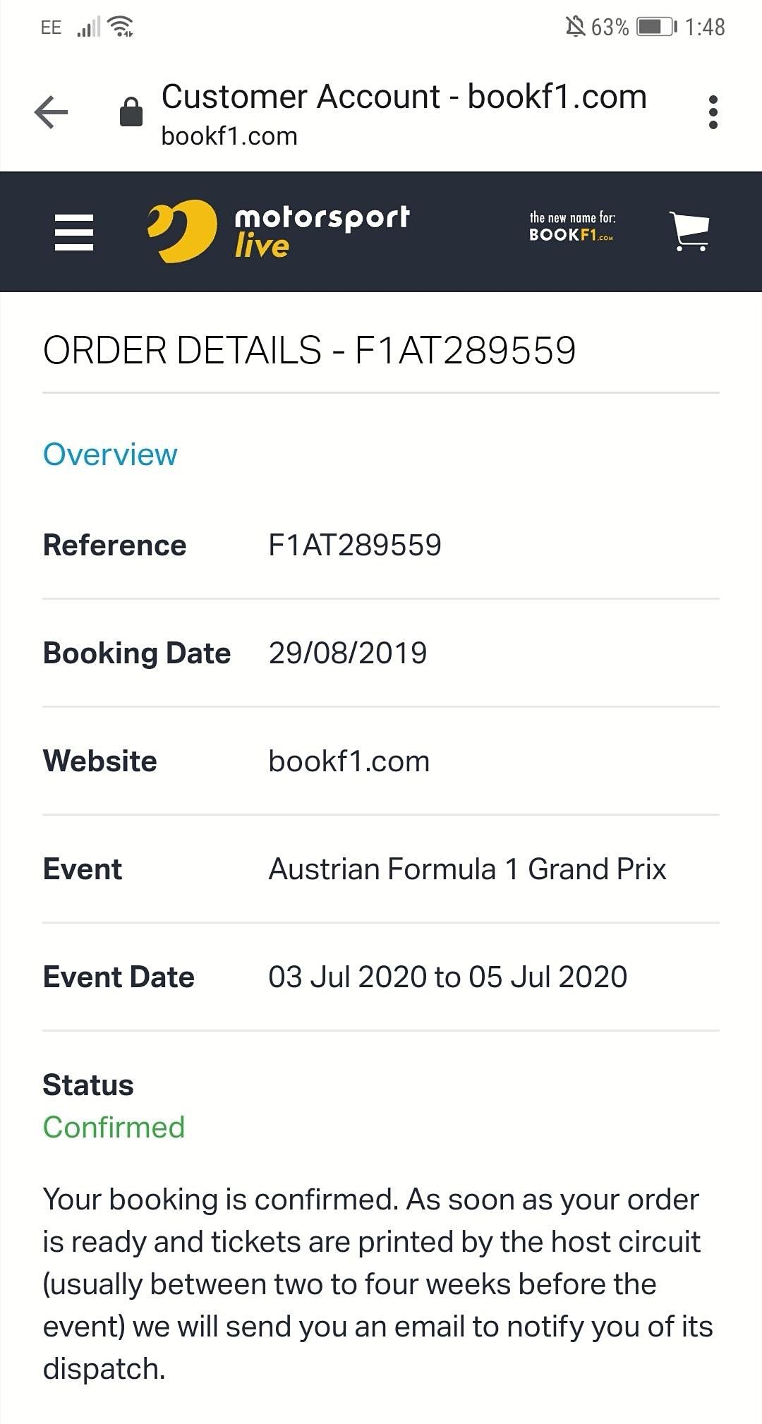762x1424 pixels.
Task: Tap the bookf1.com URL text
Action: (229, 136)
